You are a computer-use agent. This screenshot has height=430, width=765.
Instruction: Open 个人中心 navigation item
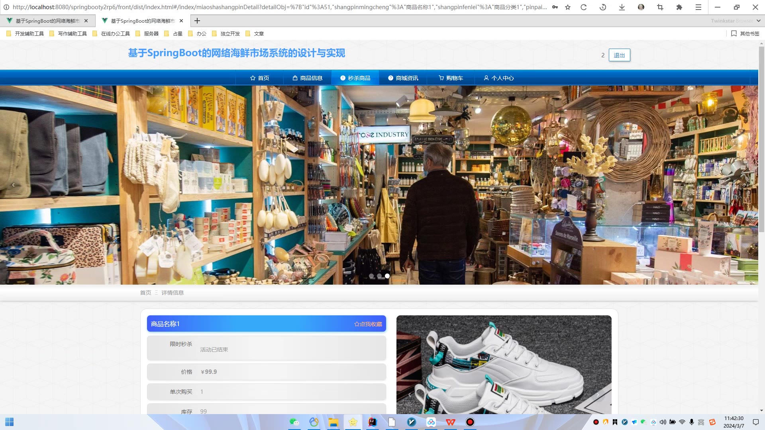pos(498,78)
